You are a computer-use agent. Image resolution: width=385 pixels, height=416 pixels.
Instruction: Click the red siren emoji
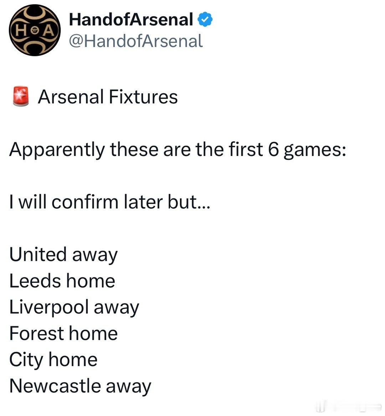(x=21, y=96)
